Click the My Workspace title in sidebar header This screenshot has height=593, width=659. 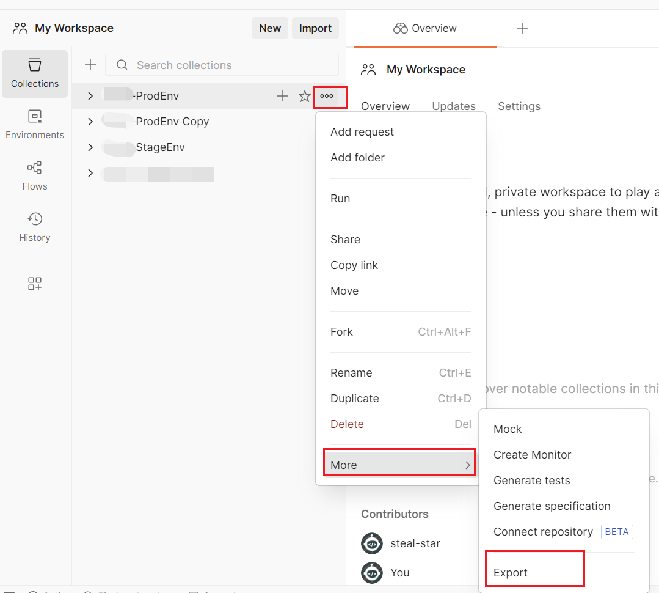[74, 28]
